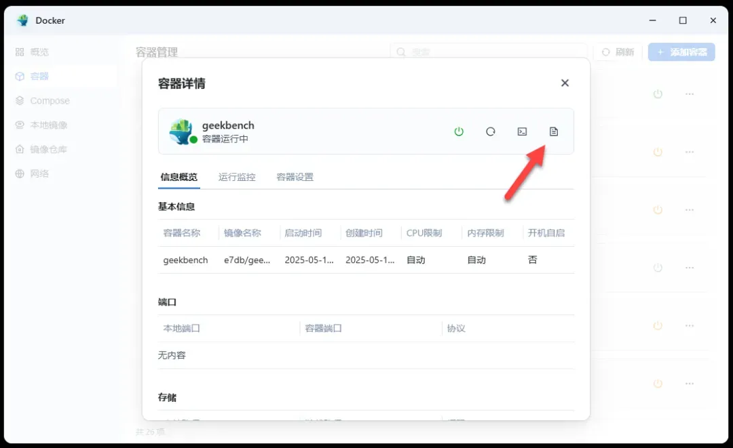
Task: Click the 内存限制 column header
Action: tap(486, 233)
